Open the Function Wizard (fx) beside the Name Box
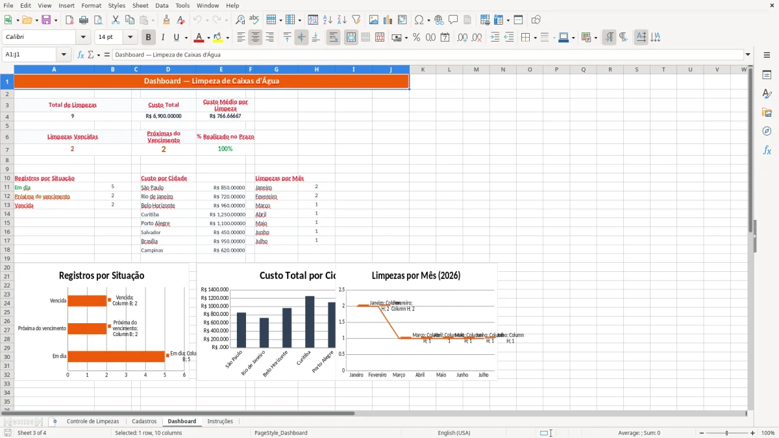The width and height of the screenshot is (779, 438). (x=80, y=55)
